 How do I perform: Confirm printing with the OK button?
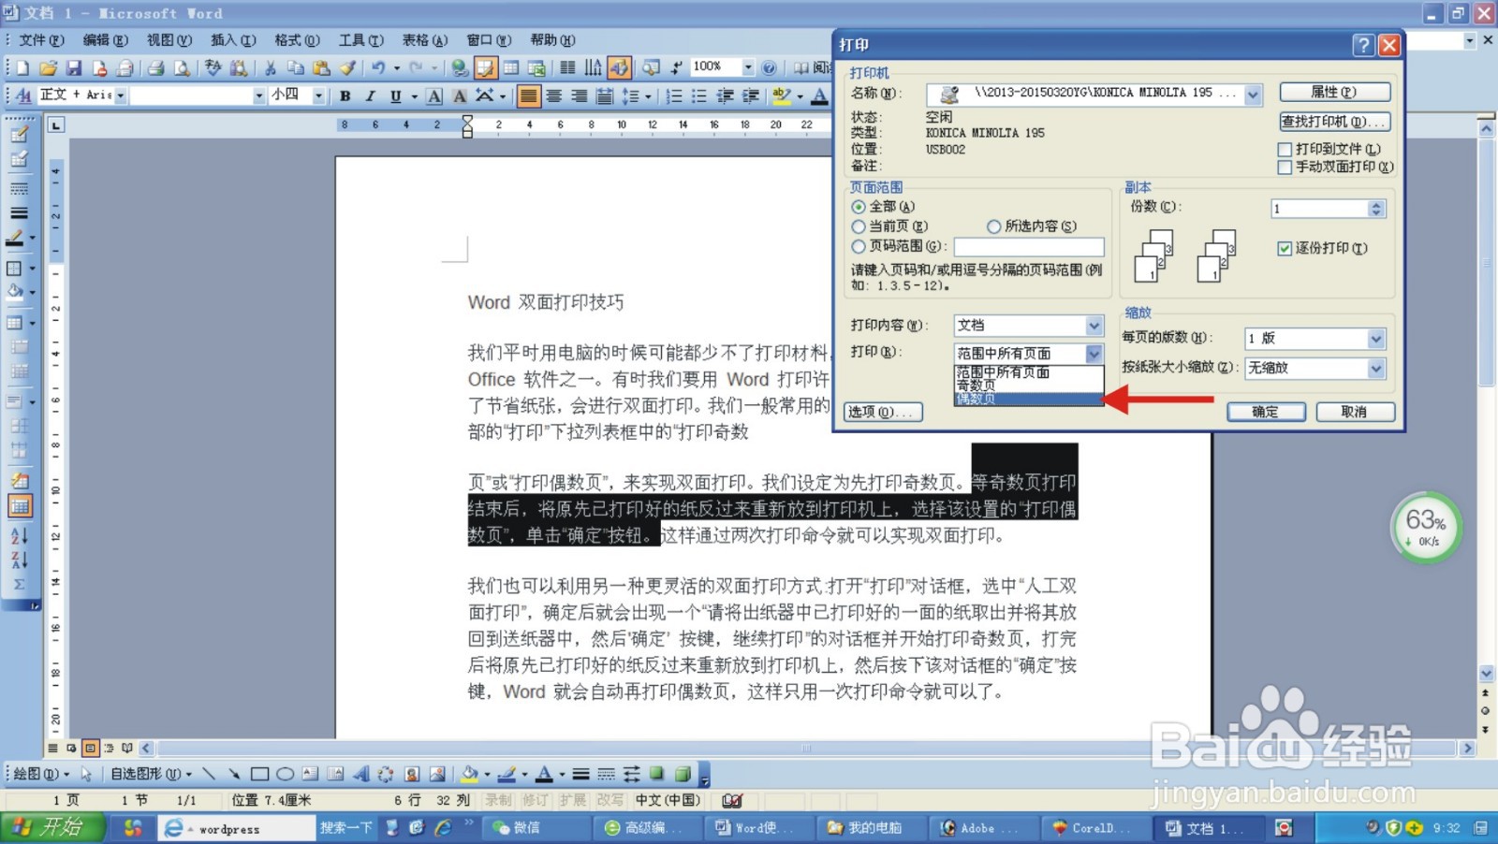click(1266, 412)
